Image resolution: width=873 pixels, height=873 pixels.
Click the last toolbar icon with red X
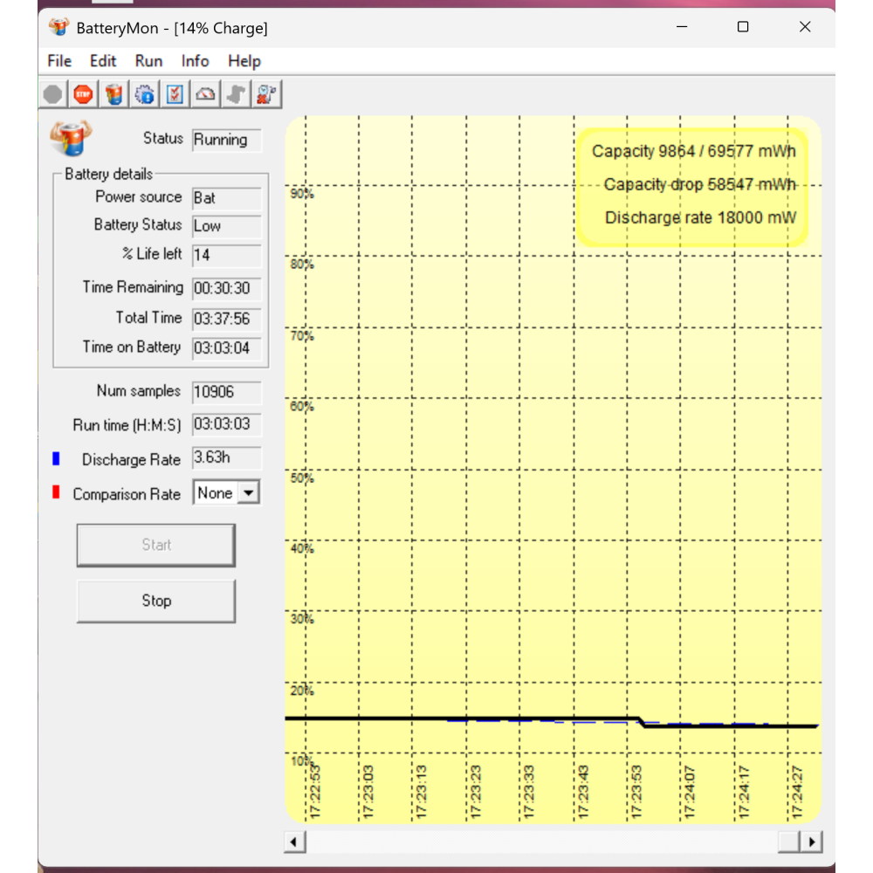click(266, 94)
